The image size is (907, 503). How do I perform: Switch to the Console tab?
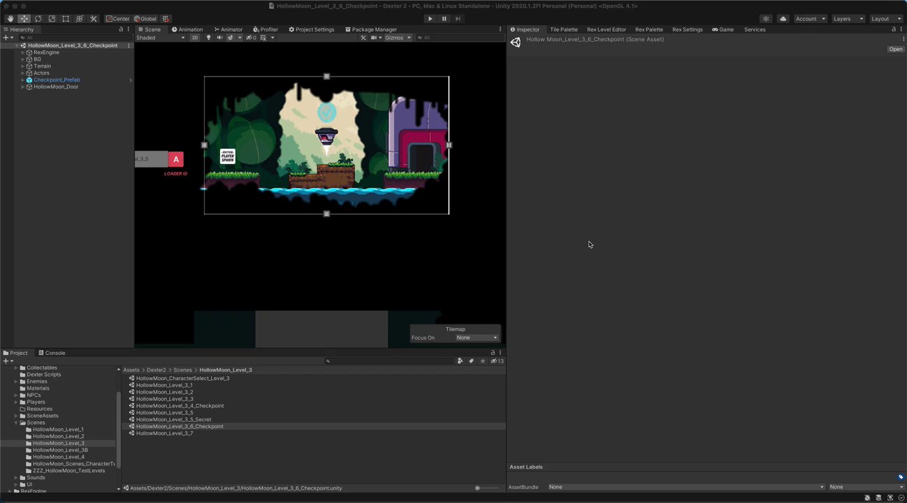click(52, 353)
